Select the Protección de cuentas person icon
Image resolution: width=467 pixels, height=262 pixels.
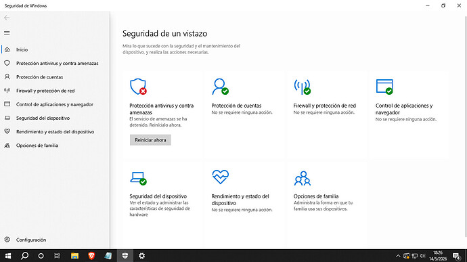coord(220,87)
